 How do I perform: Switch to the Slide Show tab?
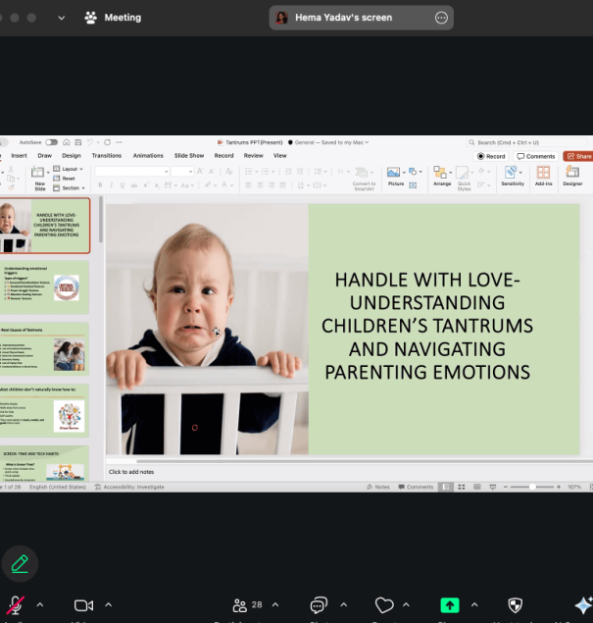[x=189, y=155]
